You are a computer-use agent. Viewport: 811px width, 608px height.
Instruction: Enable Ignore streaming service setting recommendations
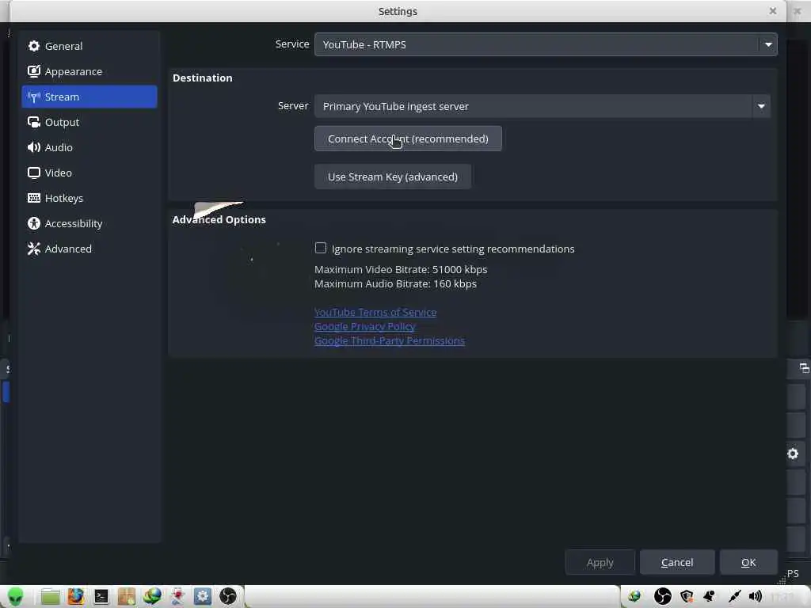tap(321, 248)
